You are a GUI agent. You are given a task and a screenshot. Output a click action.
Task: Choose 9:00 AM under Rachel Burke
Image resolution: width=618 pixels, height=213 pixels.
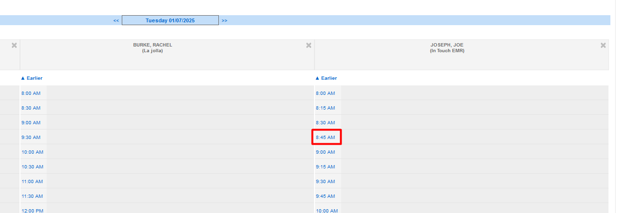coord(31,123)
